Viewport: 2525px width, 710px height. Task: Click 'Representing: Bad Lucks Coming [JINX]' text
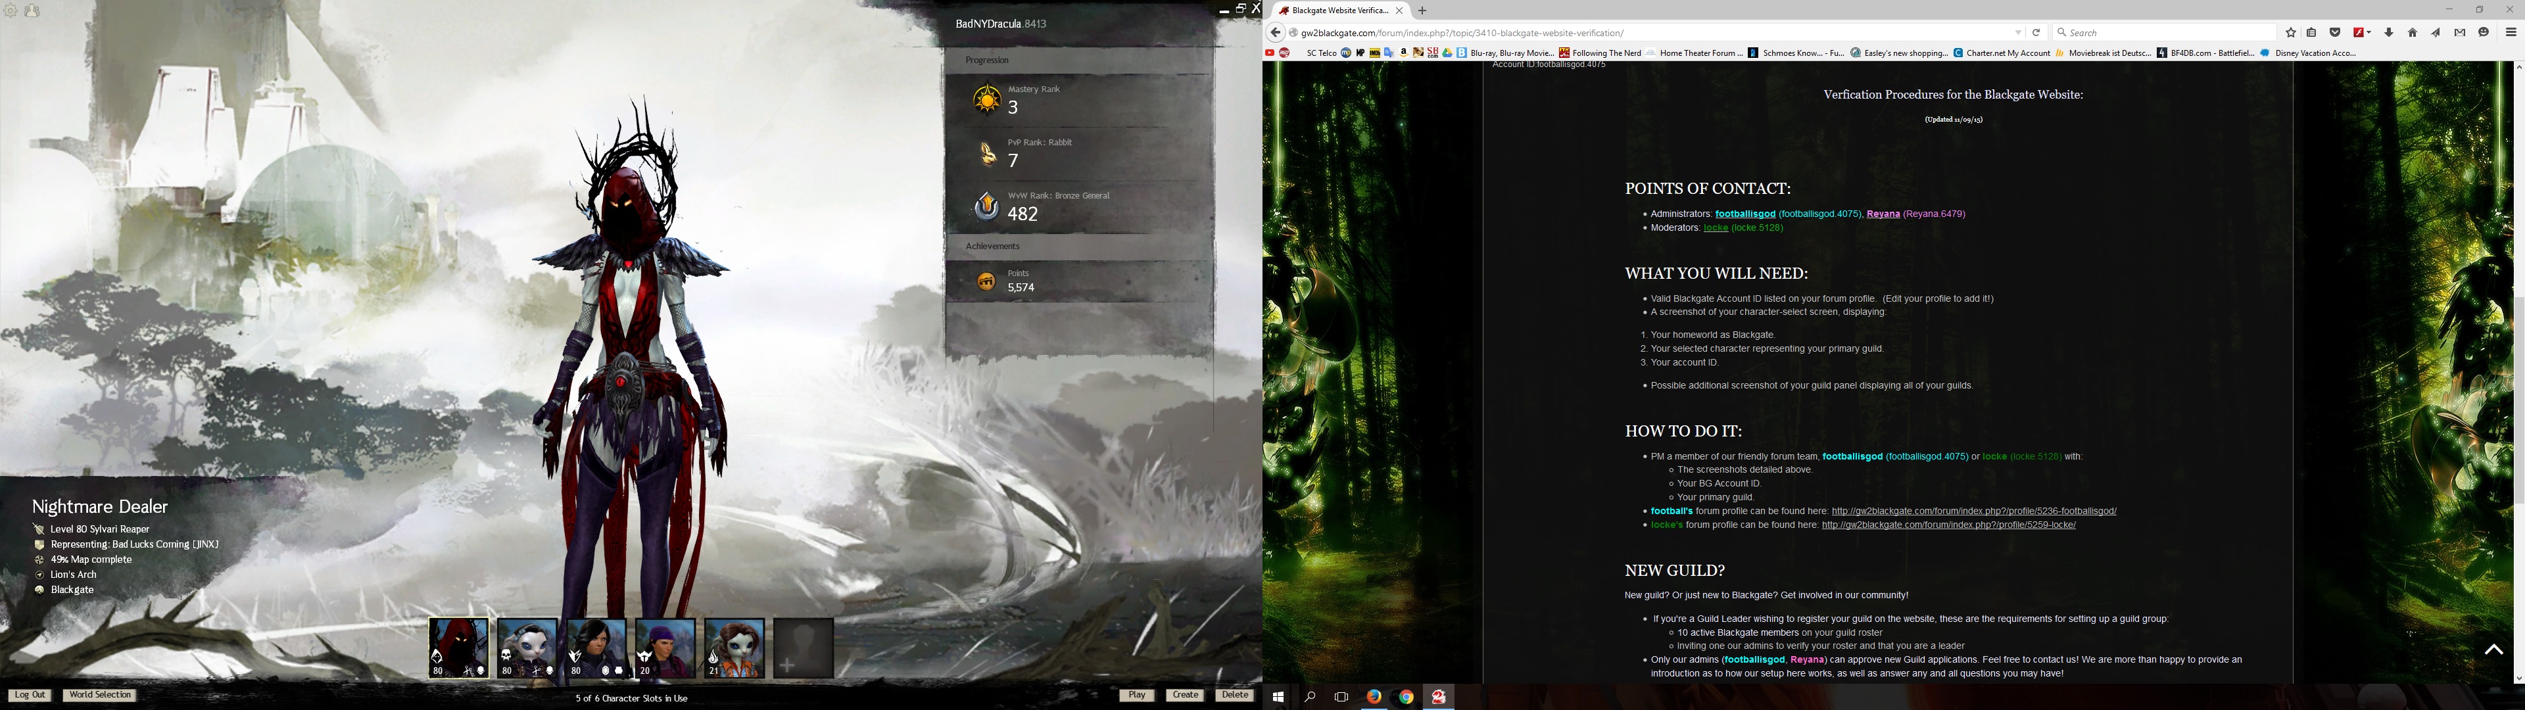point(135,544)
